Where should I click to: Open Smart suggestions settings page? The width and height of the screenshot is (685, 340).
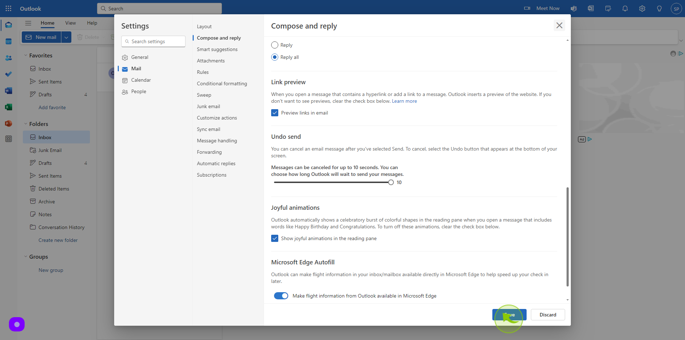pos(217,49)
